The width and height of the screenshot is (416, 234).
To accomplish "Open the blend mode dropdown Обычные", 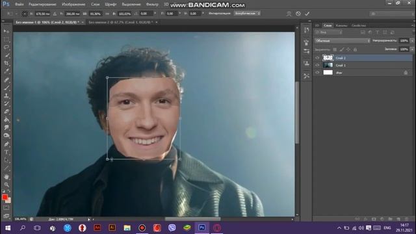I will coord(343,40).
